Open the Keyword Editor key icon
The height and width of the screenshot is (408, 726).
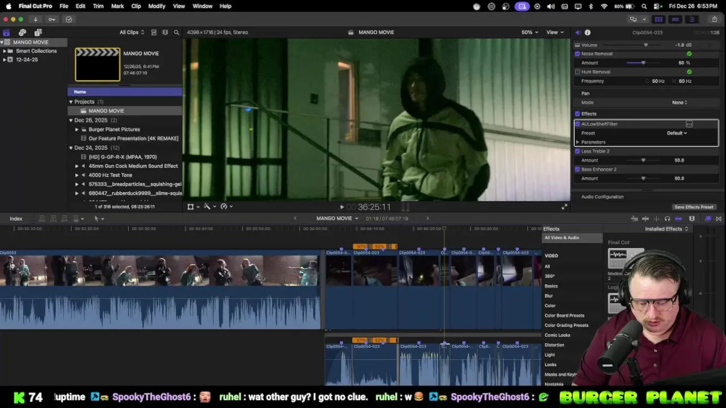(x=52, y=19)
